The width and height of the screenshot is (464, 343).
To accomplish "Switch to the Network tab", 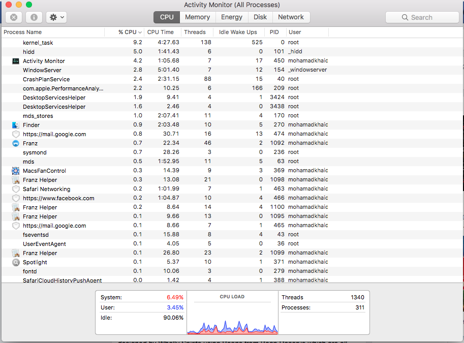I will (x=291, y=17).
